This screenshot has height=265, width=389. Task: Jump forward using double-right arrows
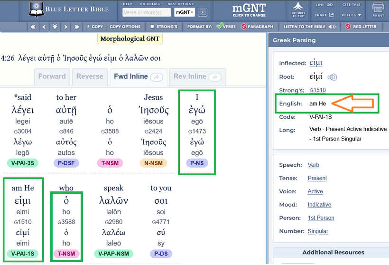(77, 27)
